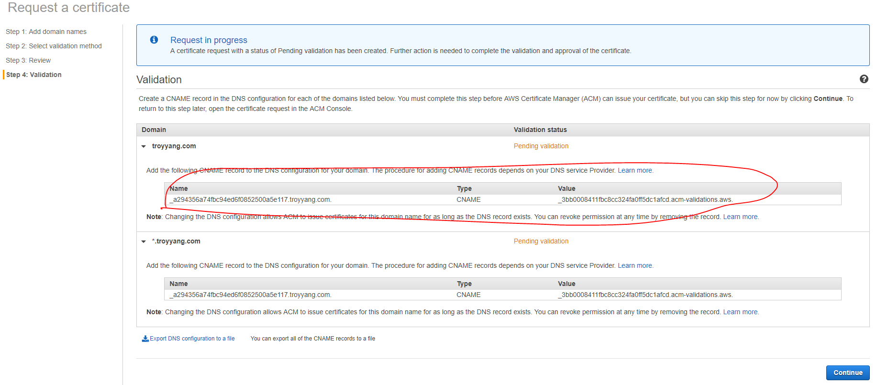Go to Step 1: Add domain names
Viewport: 877px width, 385px height.
coord(46,32)
